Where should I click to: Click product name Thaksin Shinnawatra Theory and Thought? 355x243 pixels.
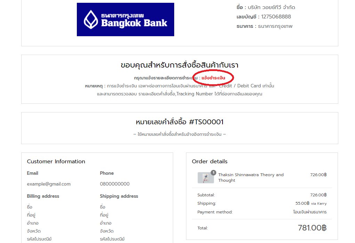pos(251,178)
